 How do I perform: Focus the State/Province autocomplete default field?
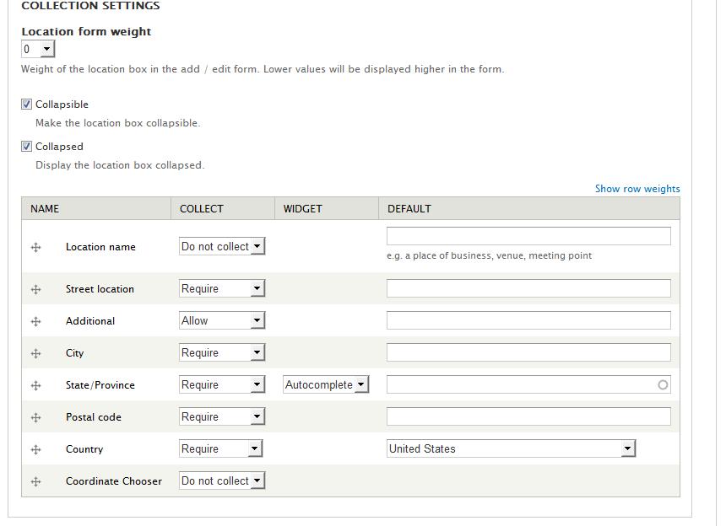(520, 384)
